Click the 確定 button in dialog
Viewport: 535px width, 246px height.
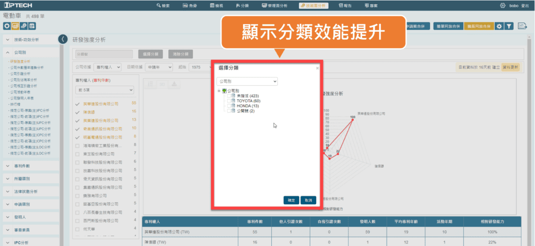point(292,200)
